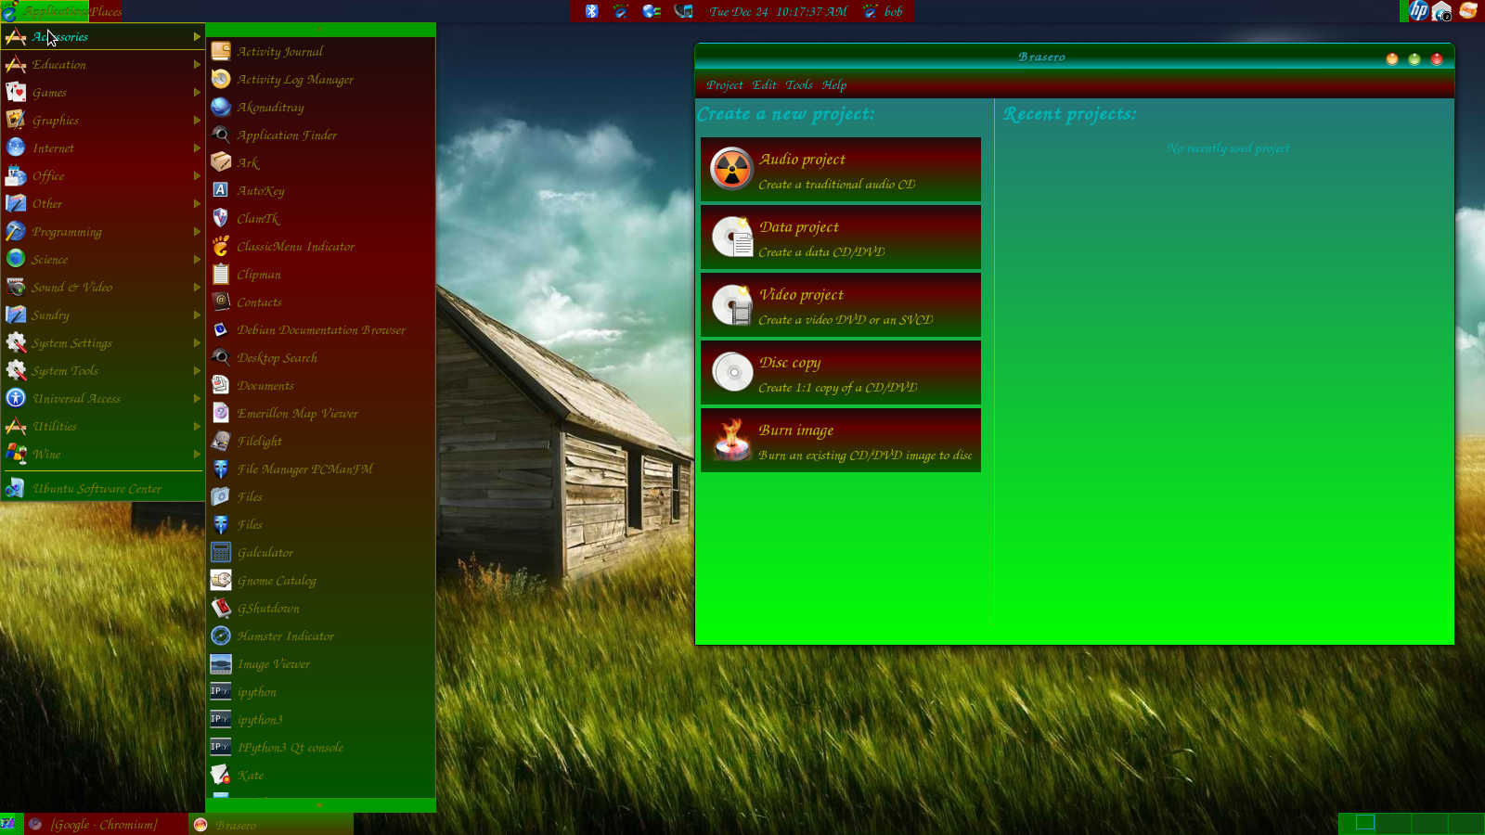The image size is (1485, 835).
Task: Click the date and time in top panel
Action: point(778,11)
